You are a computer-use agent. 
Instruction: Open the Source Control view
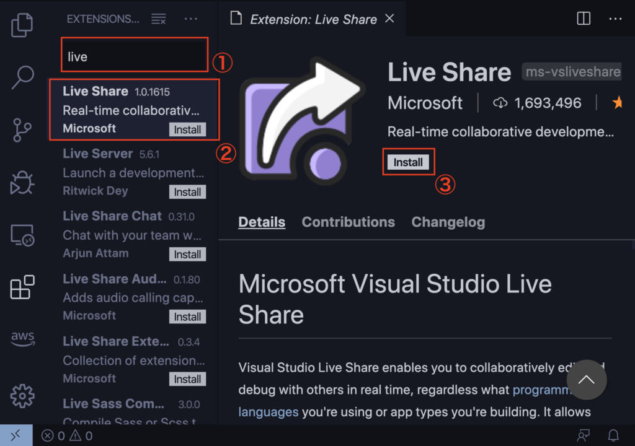22,131
